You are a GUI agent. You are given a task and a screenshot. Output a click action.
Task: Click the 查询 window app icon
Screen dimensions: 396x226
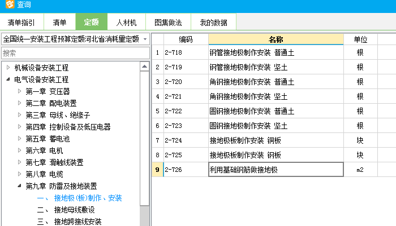click(x=10, y=4)
